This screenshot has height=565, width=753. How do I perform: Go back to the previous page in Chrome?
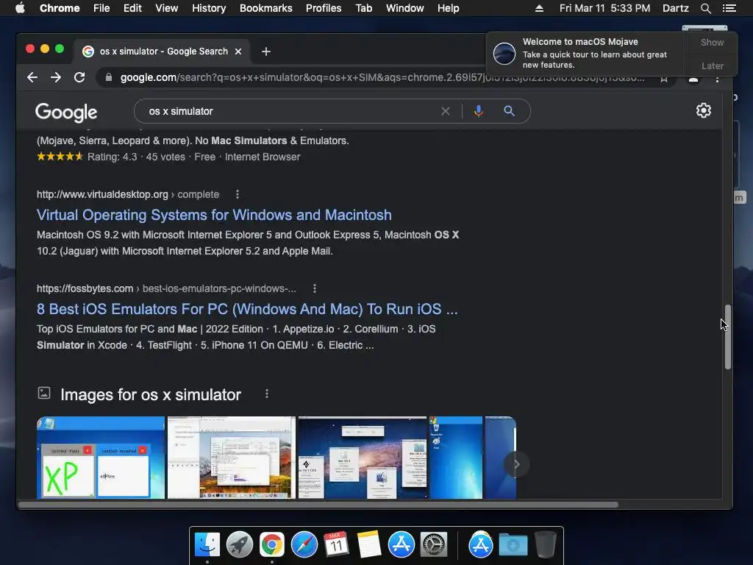(32, 77)
